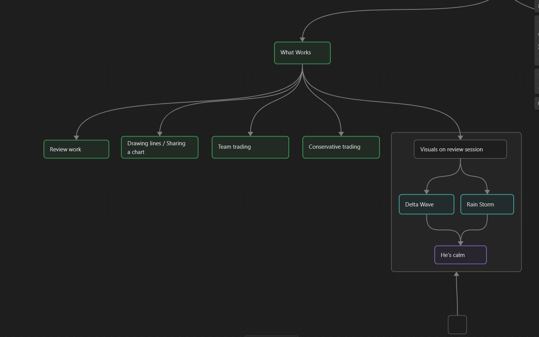Select the Review work card

[76, 149]
